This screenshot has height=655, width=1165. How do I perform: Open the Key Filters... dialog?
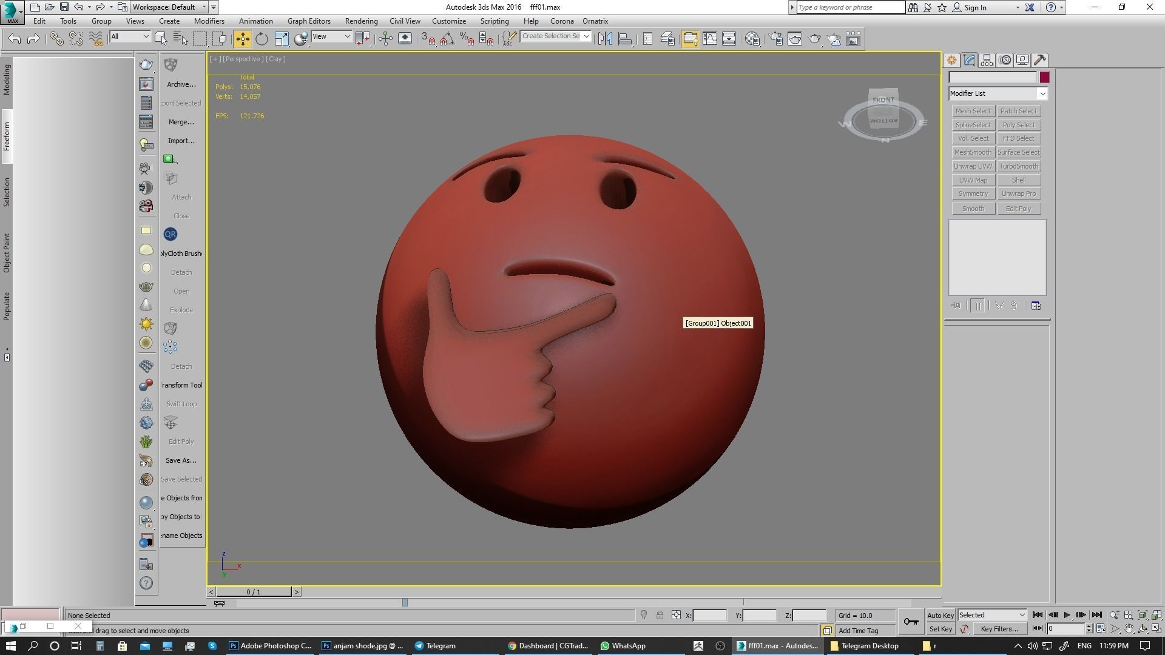click(999, 629)
